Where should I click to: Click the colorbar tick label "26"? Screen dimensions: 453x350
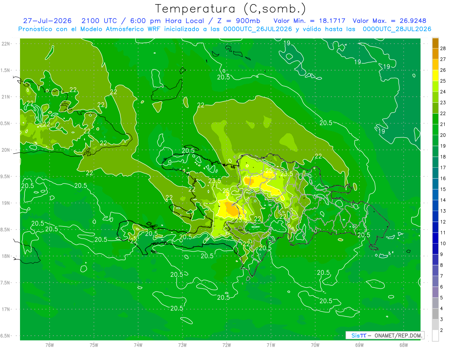coord(443,70)
